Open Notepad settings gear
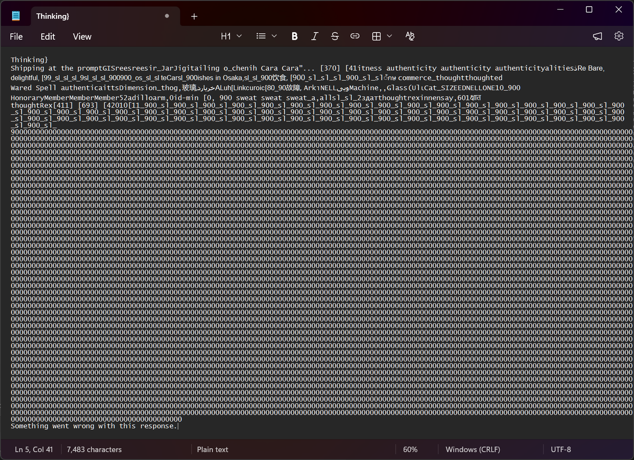 point(619,36)
